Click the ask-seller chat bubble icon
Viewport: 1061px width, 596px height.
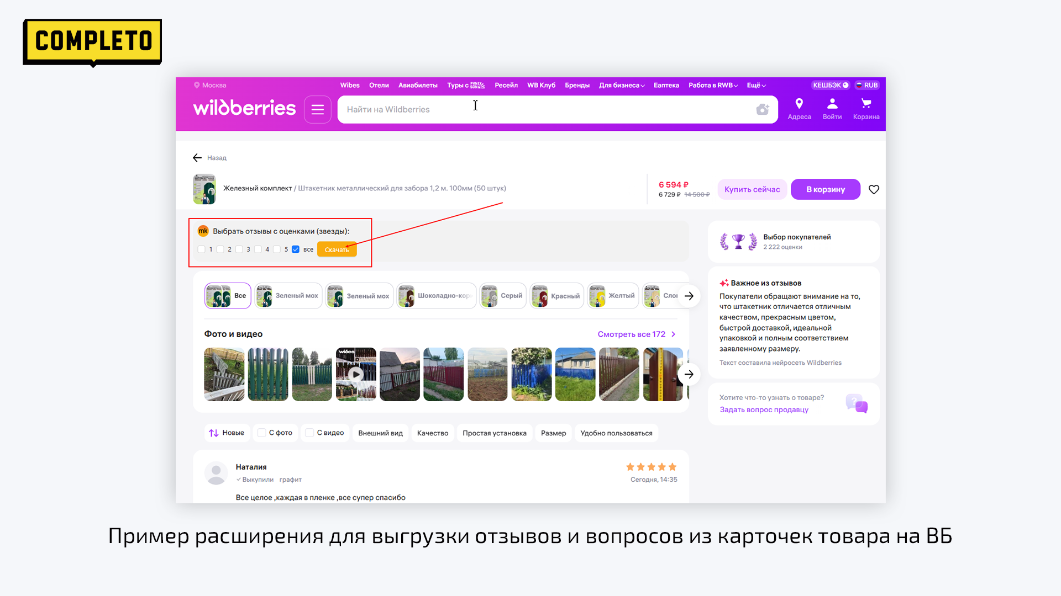point(857,403)
